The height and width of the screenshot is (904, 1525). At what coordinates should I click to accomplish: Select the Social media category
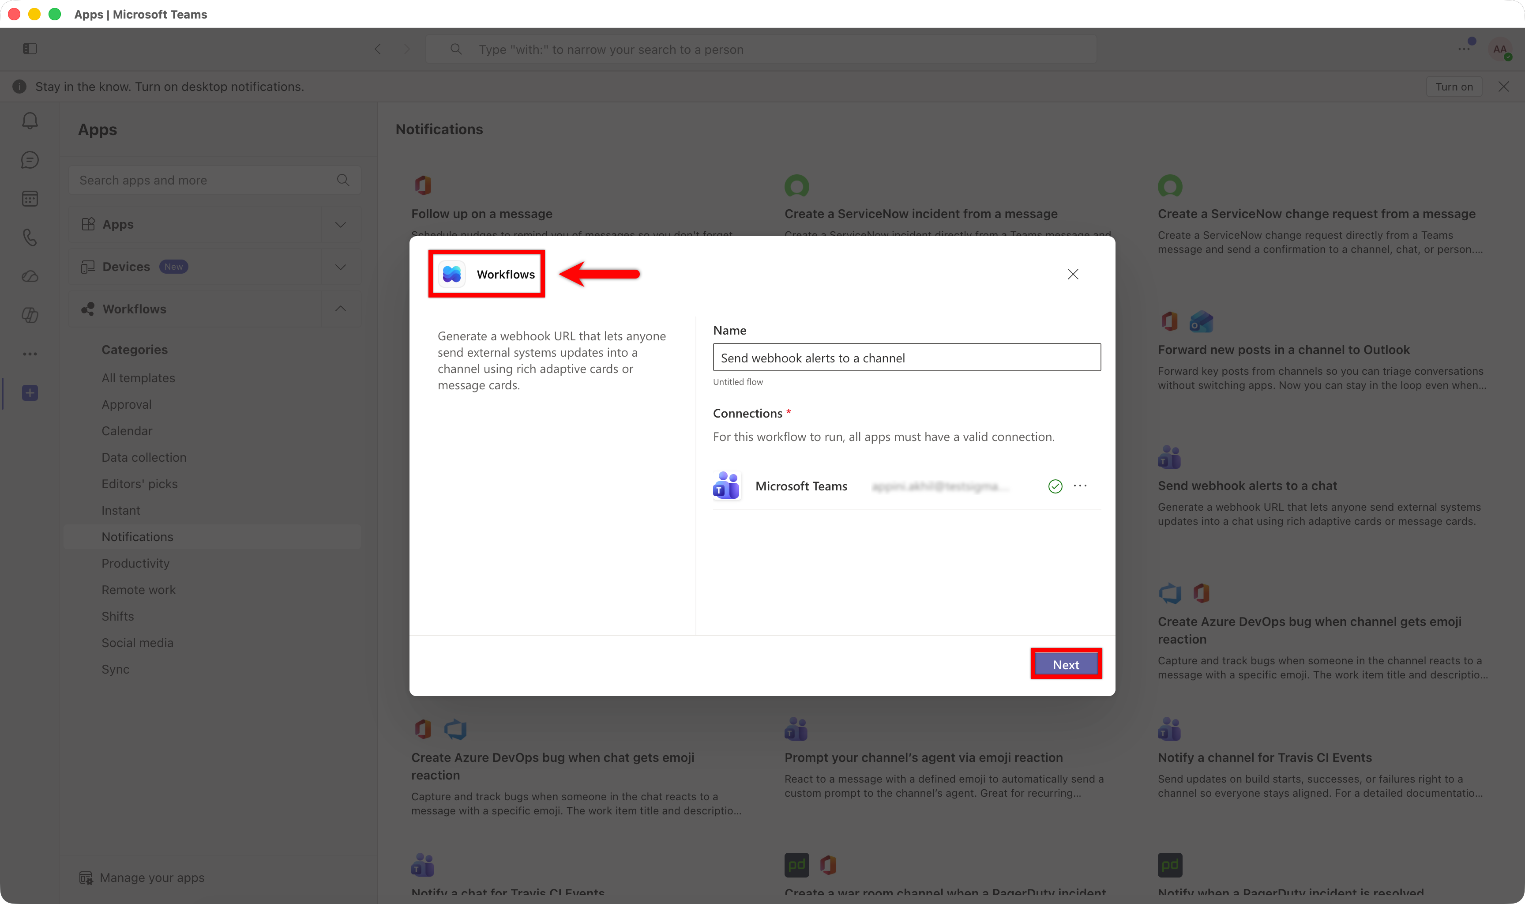pos(137,643)
